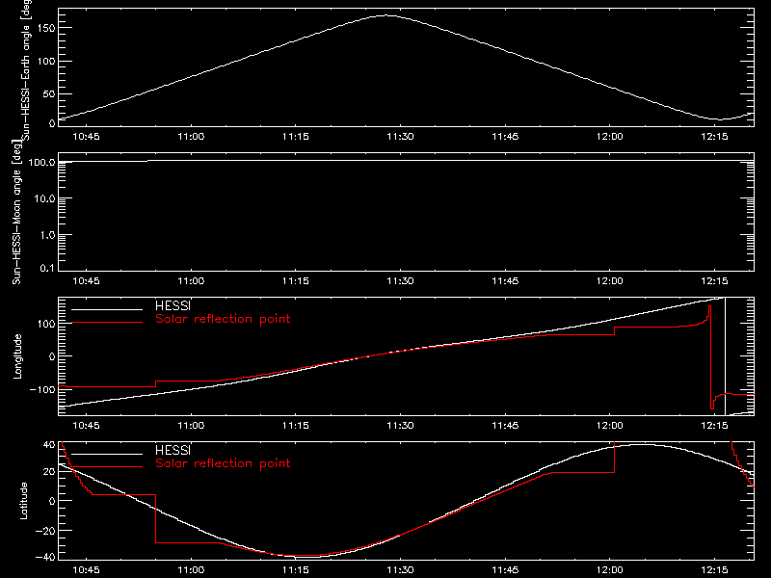Click the 1.0 tick on Moon angle axis
This screenshot has height=578, width=771.
[47, 235]
